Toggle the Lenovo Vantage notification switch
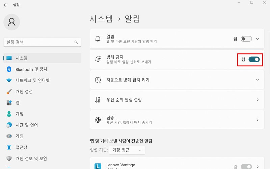 (246, 167)
